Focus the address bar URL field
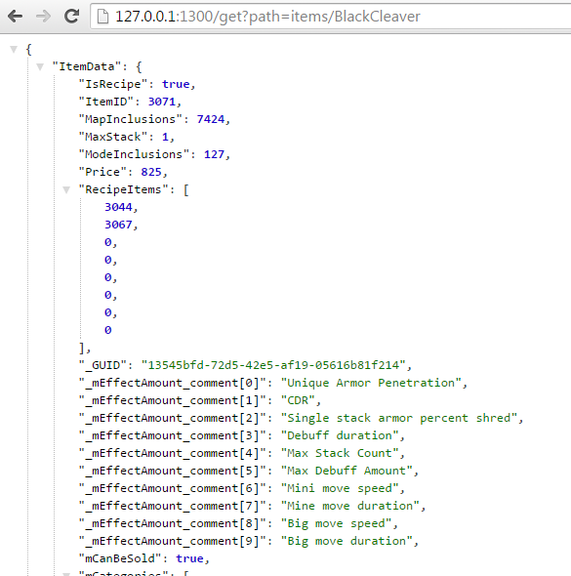Viewport: 571px width, 576px height. point(331,17)
